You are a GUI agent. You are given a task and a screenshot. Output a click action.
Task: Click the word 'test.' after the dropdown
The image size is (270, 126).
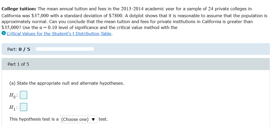click(103, 119)
